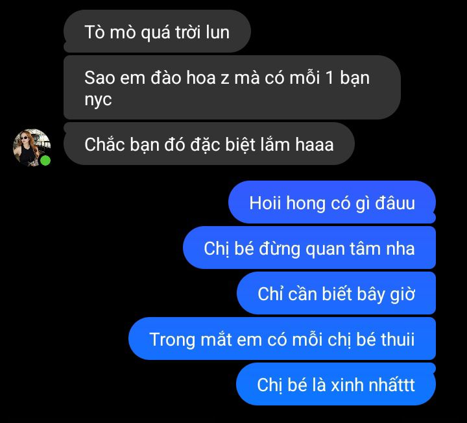Tap the "Chị bé đừng quan tâm nha" message

[x=309, y=248]
